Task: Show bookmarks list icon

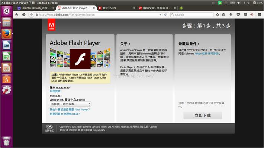Action: tap(223, 14)
